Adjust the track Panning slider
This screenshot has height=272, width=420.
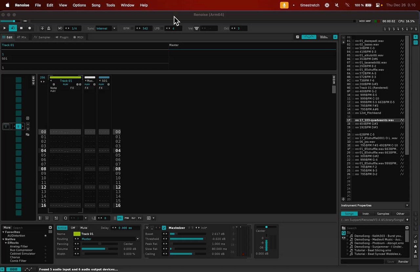point(100,244)
